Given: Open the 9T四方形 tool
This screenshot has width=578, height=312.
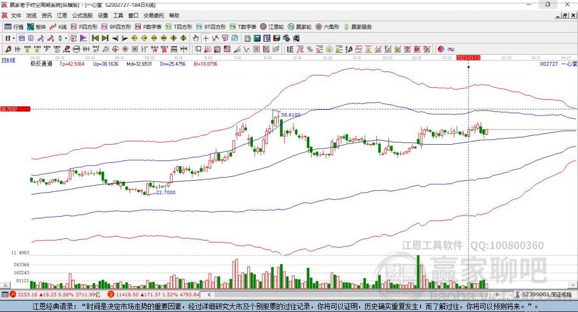Looking at the screenshot, I should click(x=211, y=27).
